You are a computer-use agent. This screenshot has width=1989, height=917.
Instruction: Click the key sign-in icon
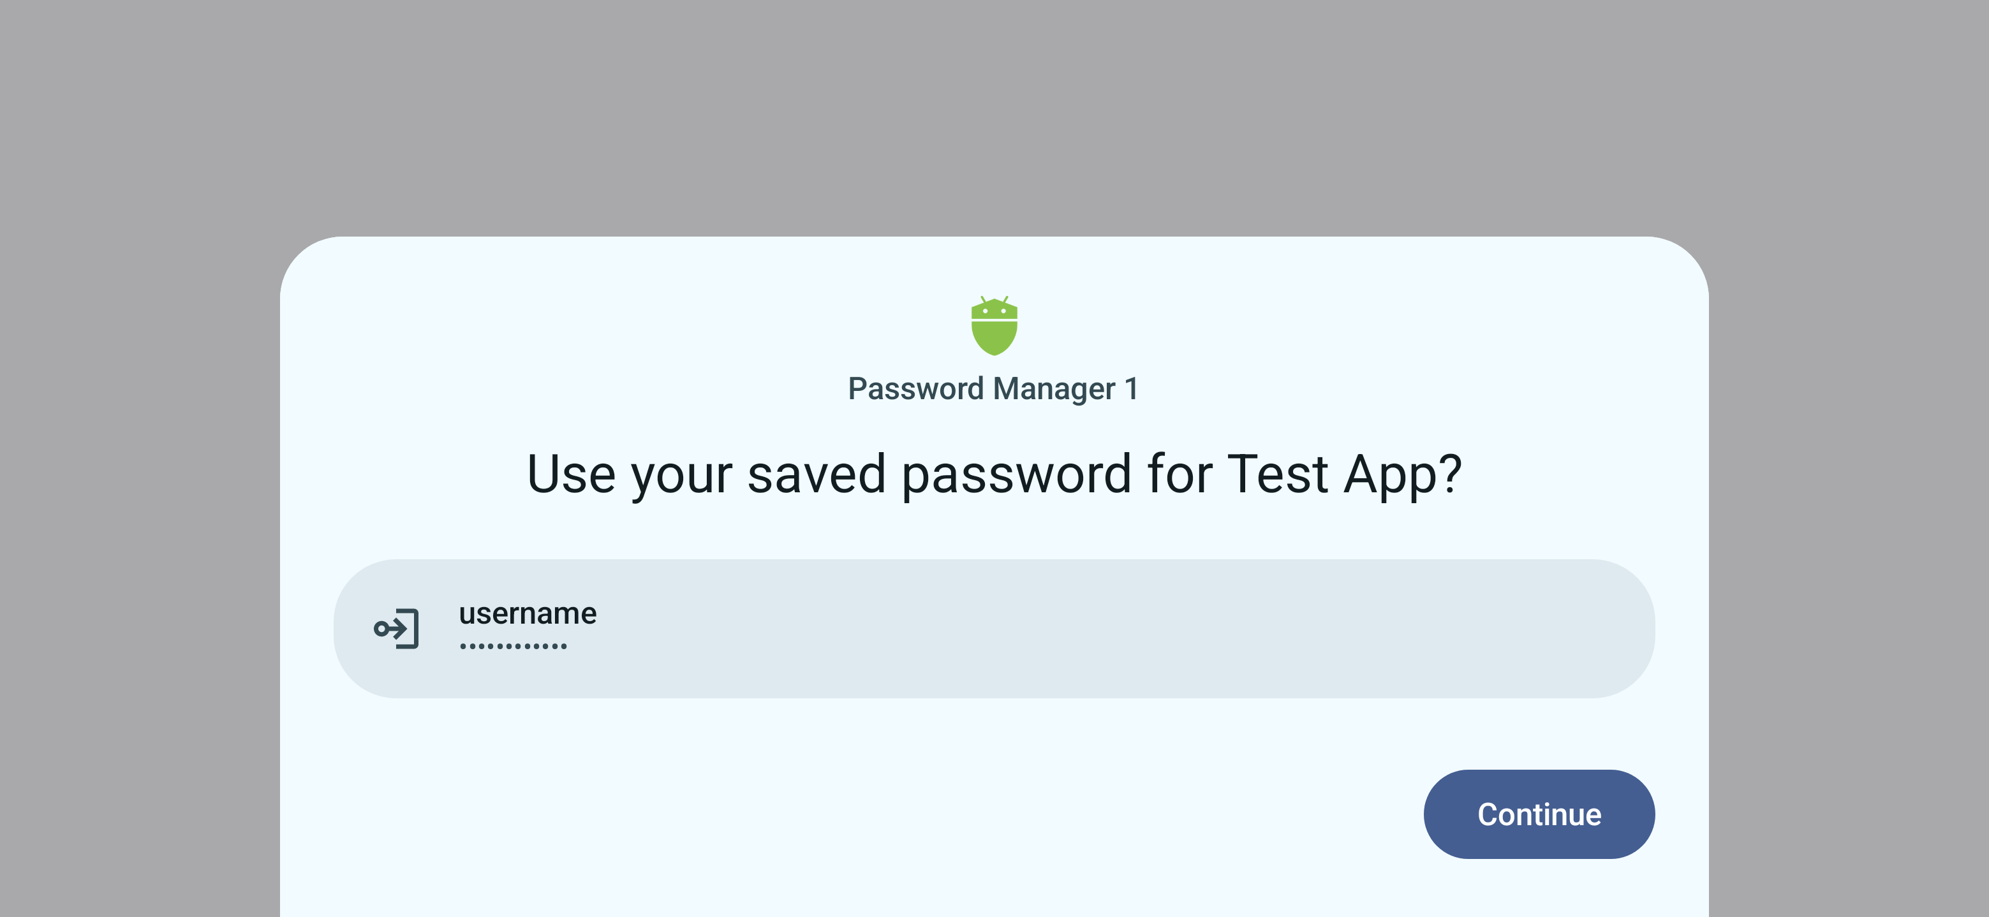point(396,628)
